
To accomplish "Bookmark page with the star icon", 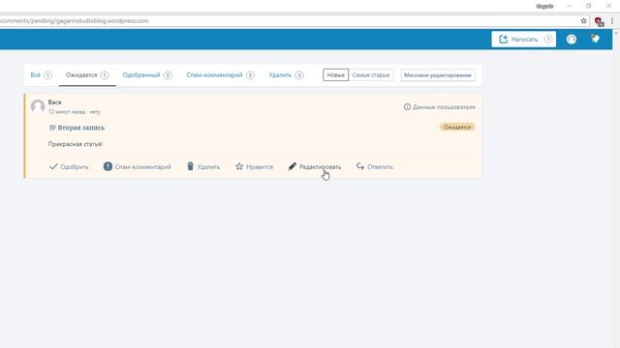I will point(583,21).
